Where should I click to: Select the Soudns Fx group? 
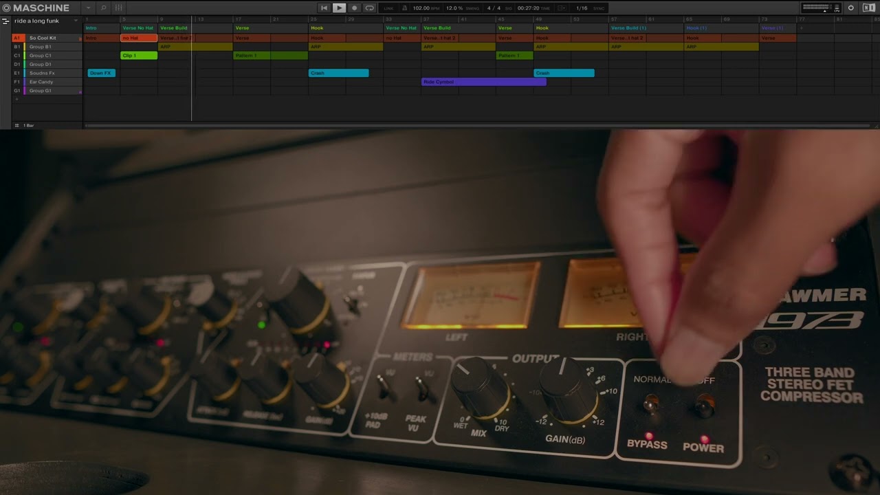click(x=46, y=73)
